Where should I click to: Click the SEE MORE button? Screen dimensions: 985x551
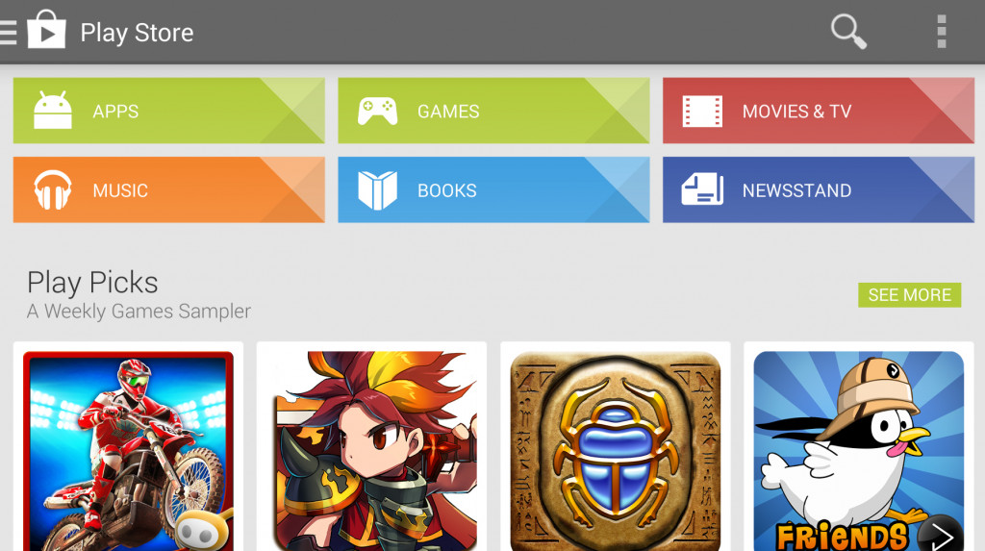[x=910, y=294]
